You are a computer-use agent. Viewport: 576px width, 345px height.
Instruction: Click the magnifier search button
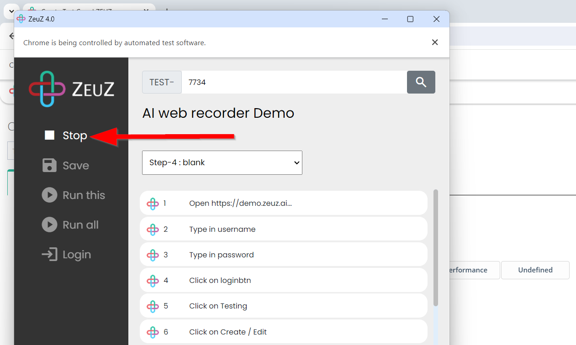(421, 82)
